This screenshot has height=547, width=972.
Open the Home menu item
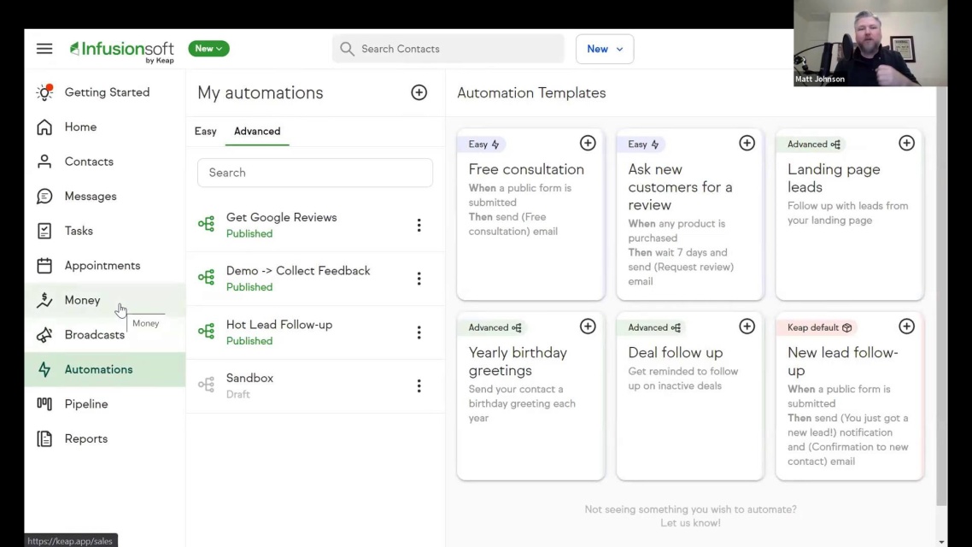pos(105,126)
